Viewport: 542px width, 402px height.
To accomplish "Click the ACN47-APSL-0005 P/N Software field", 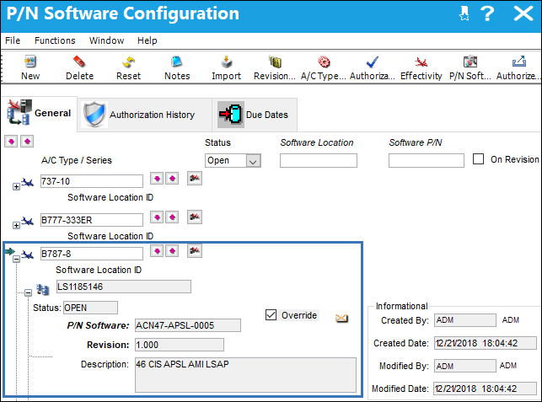I will 188,325.
